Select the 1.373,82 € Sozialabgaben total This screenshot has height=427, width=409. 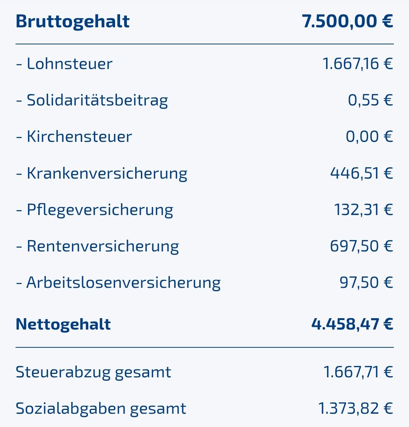click(x=355, y=408)
